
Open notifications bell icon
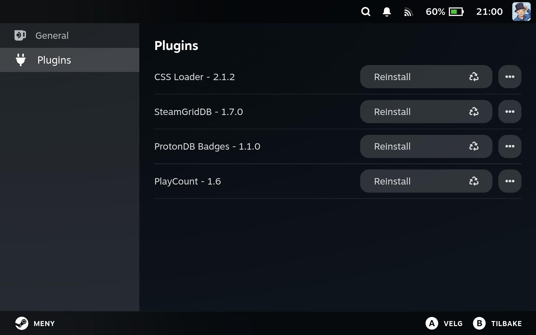point(387,12)
